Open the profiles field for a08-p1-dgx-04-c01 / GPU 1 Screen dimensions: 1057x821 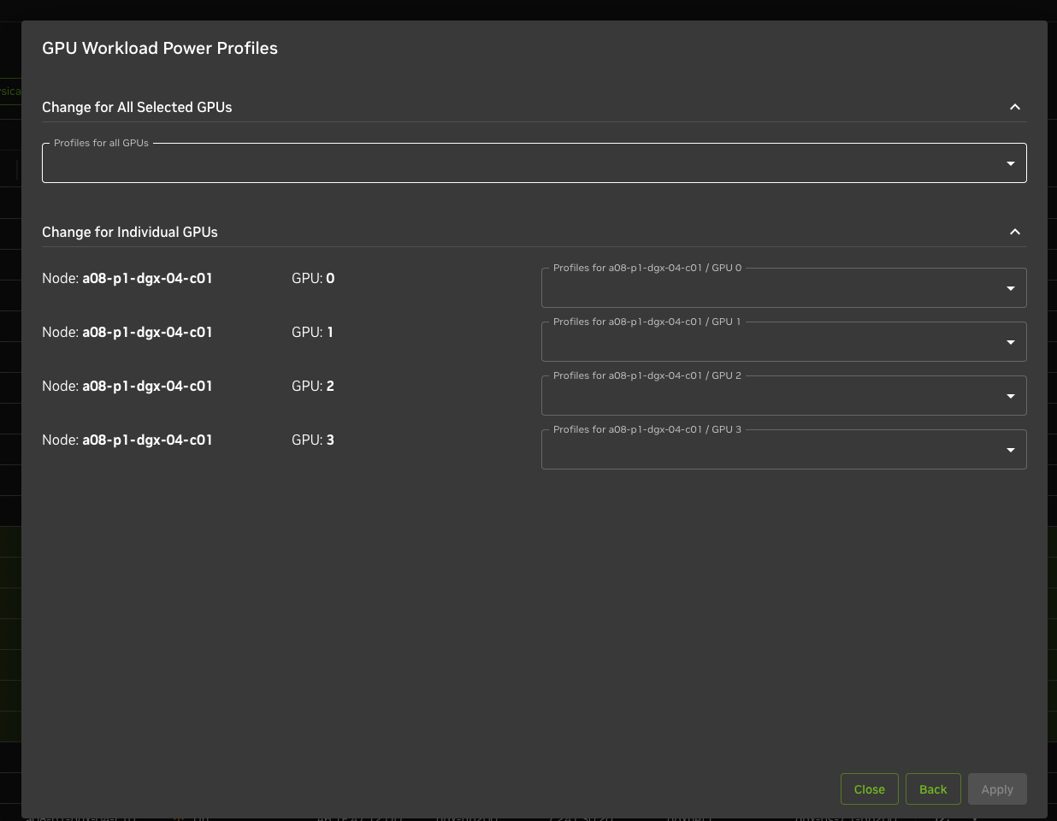click(x=770, y=342)
